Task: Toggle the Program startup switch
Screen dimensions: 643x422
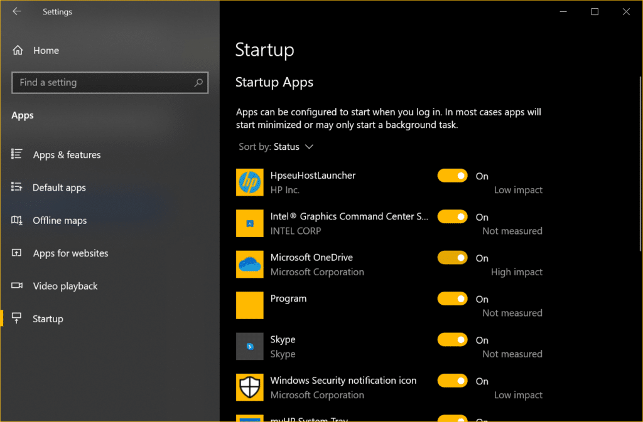Action: [x=452, y=298]
